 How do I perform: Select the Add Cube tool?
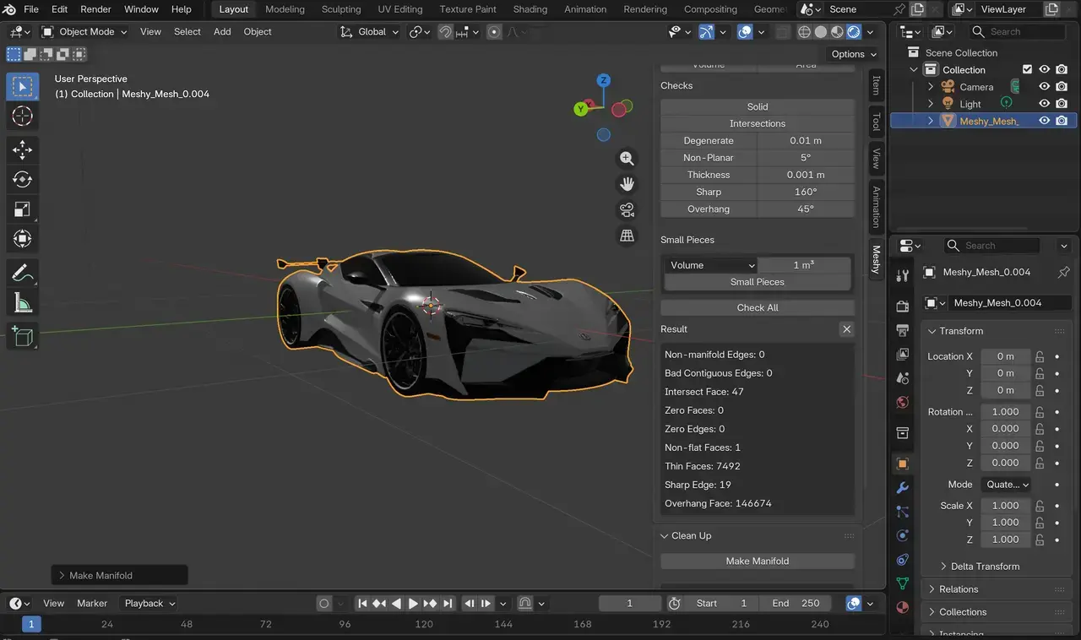23,337
